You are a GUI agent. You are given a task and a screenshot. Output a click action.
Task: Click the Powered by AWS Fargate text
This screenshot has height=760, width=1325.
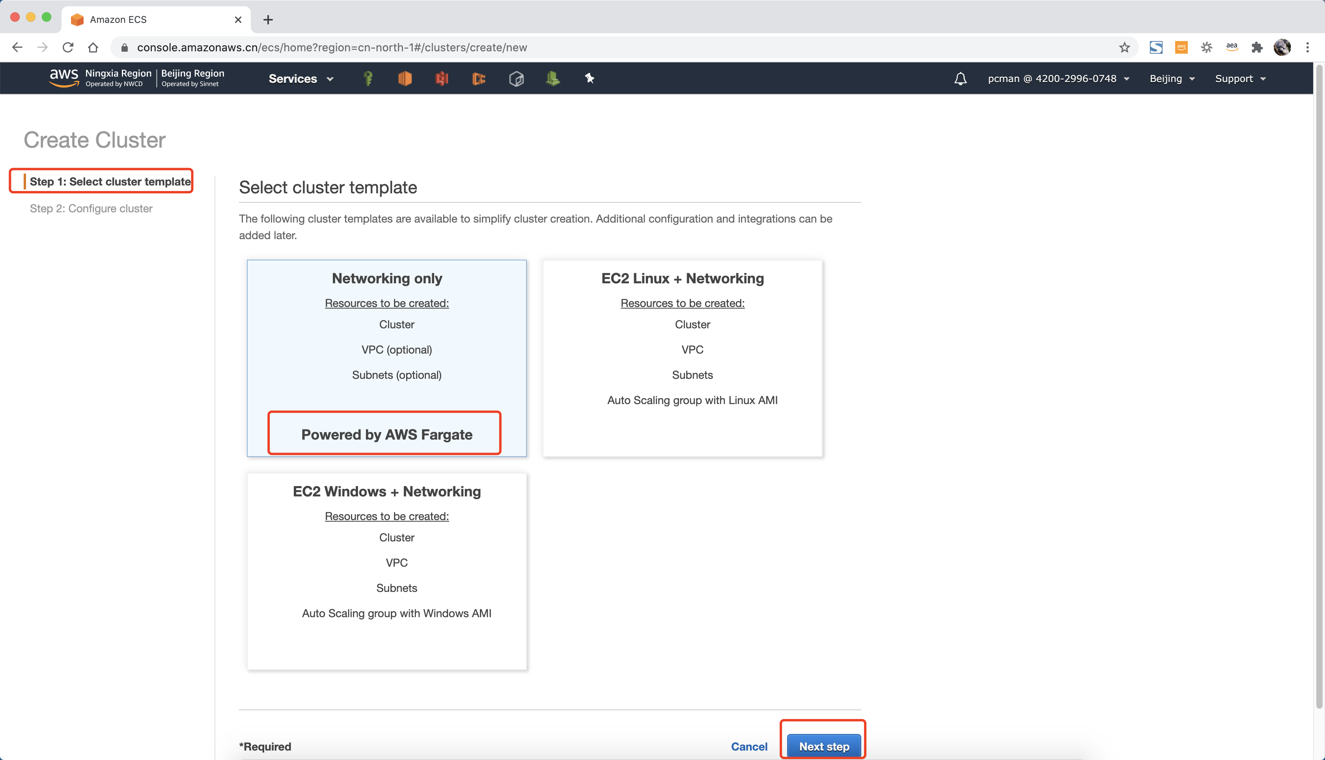386,434
